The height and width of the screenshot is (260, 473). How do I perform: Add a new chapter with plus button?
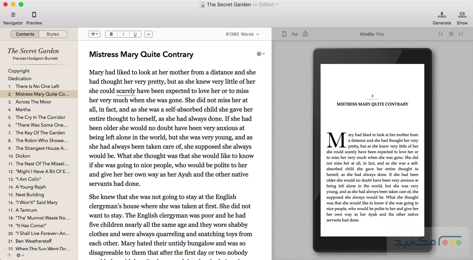click(9, 255)
